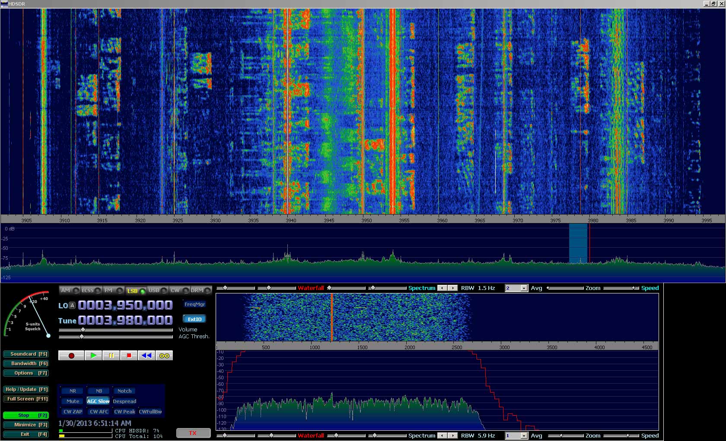
Task: Toggle AGC Slow setting
Action: pos(99,401)
